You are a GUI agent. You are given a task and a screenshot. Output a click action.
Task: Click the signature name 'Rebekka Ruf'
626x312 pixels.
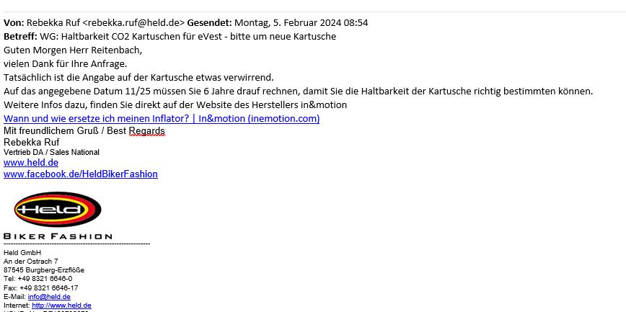click(x=32, y=142)
